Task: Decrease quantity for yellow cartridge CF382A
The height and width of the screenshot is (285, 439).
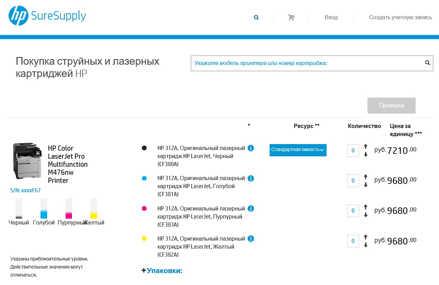Action: (x=366, y=245)
